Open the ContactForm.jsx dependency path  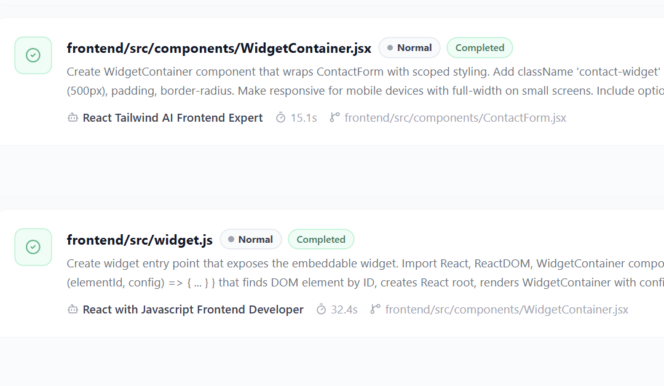(455, 117)
